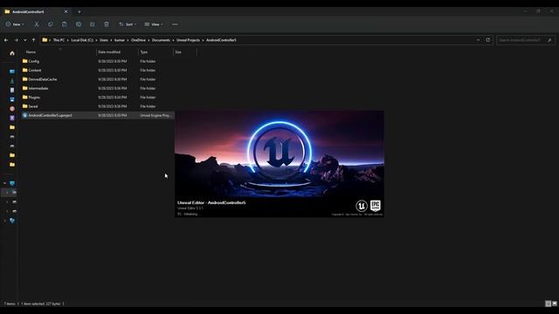Open the See more ellipsis menu

175,24
